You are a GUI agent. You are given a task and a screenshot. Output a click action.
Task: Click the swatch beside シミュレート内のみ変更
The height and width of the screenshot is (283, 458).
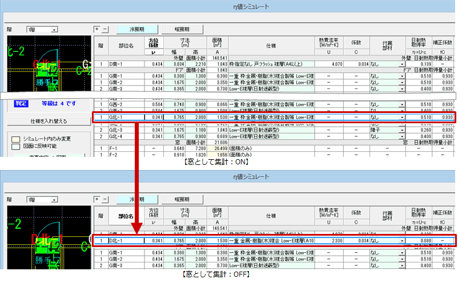[16, 139]
